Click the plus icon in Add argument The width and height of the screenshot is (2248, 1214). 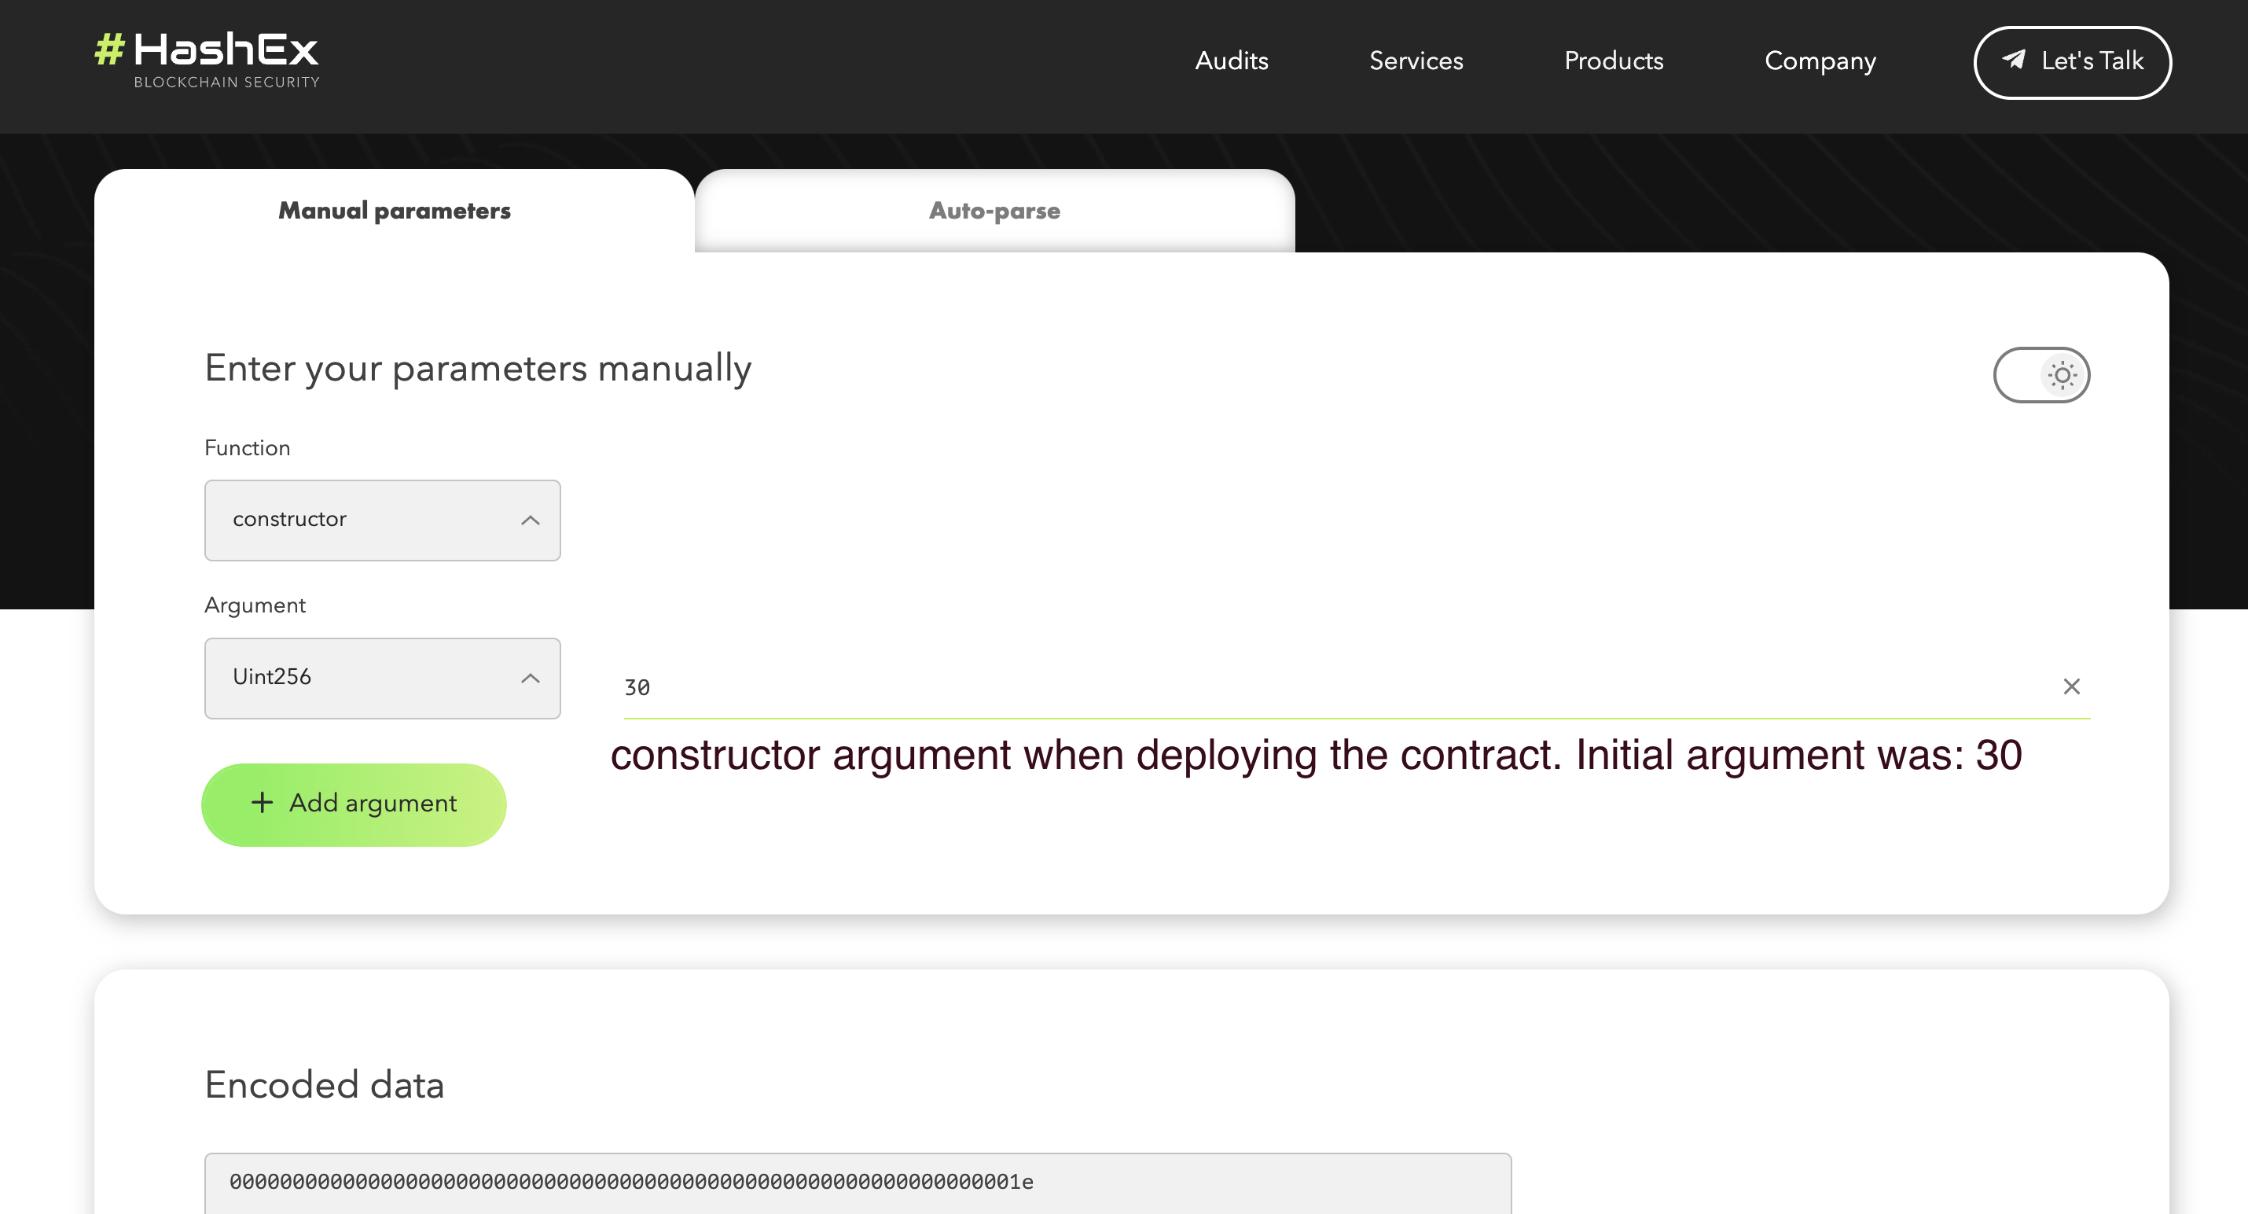pos(262,802)
